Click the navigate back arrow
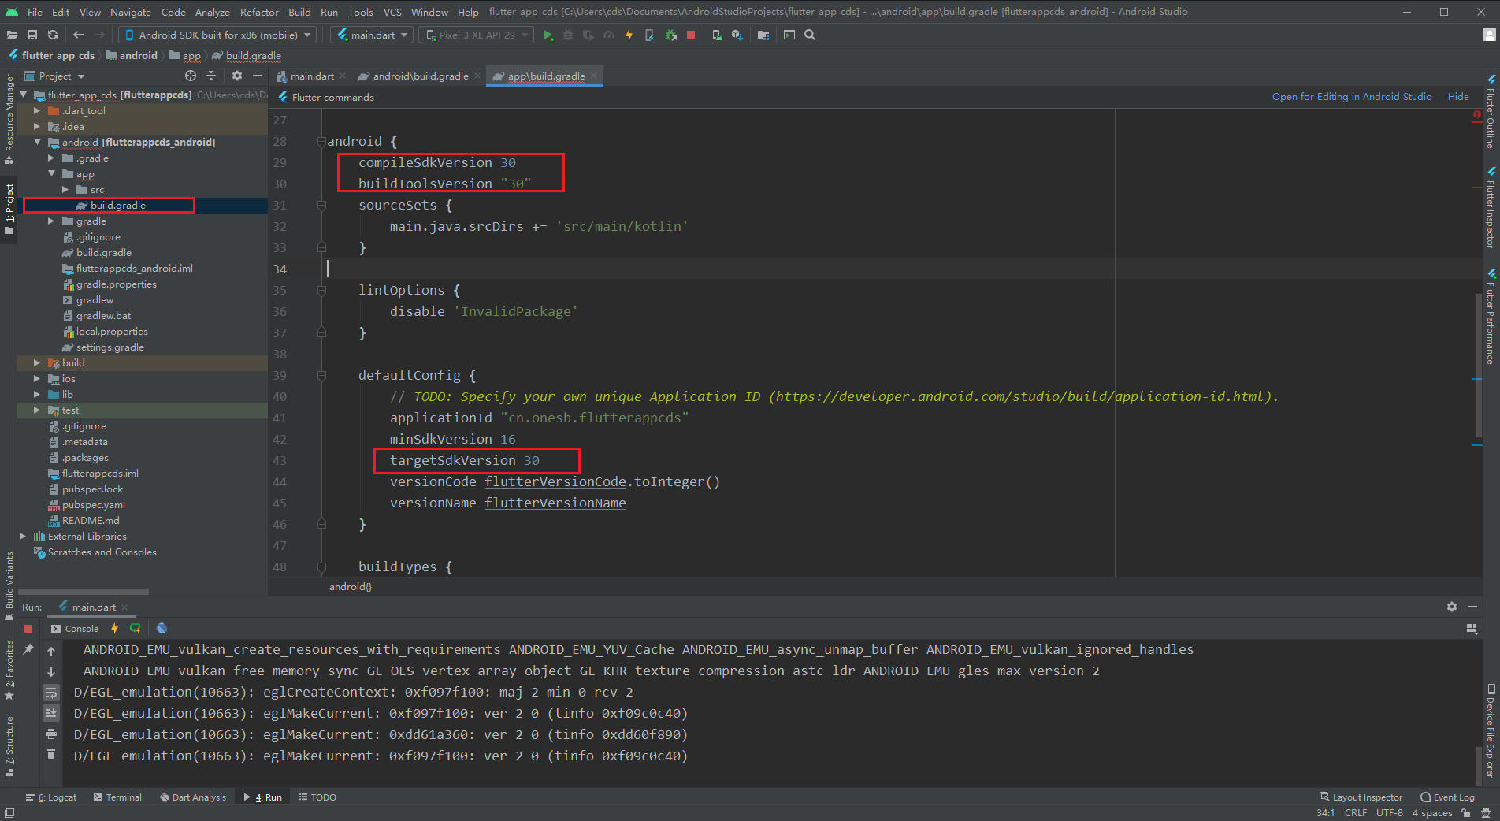This screenshot has height=821, width=1500. tap(78, 35)
